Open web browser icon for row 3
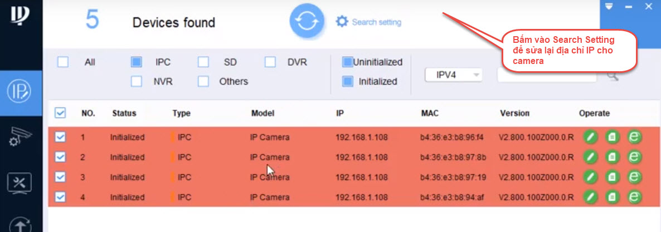The image size is (661, 232). (x=634, y=177)
